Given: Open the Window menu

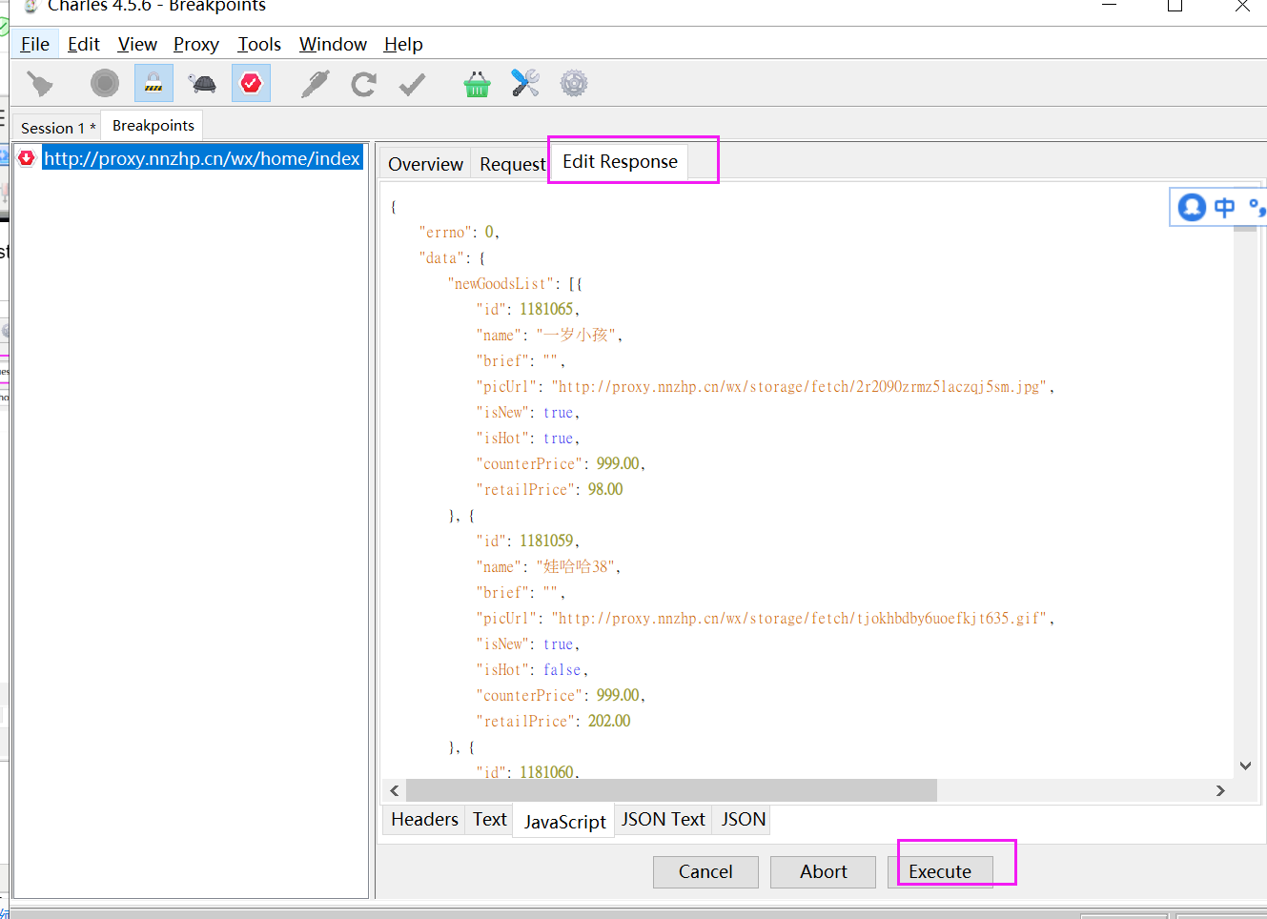Looking at the screenshot, I should tap(333, 44).
